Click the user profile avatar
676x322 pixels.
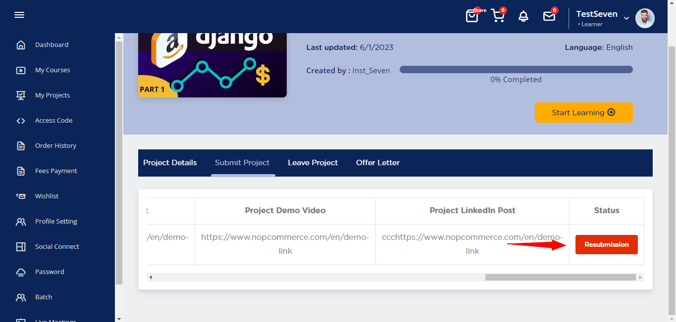pos(645,18)
